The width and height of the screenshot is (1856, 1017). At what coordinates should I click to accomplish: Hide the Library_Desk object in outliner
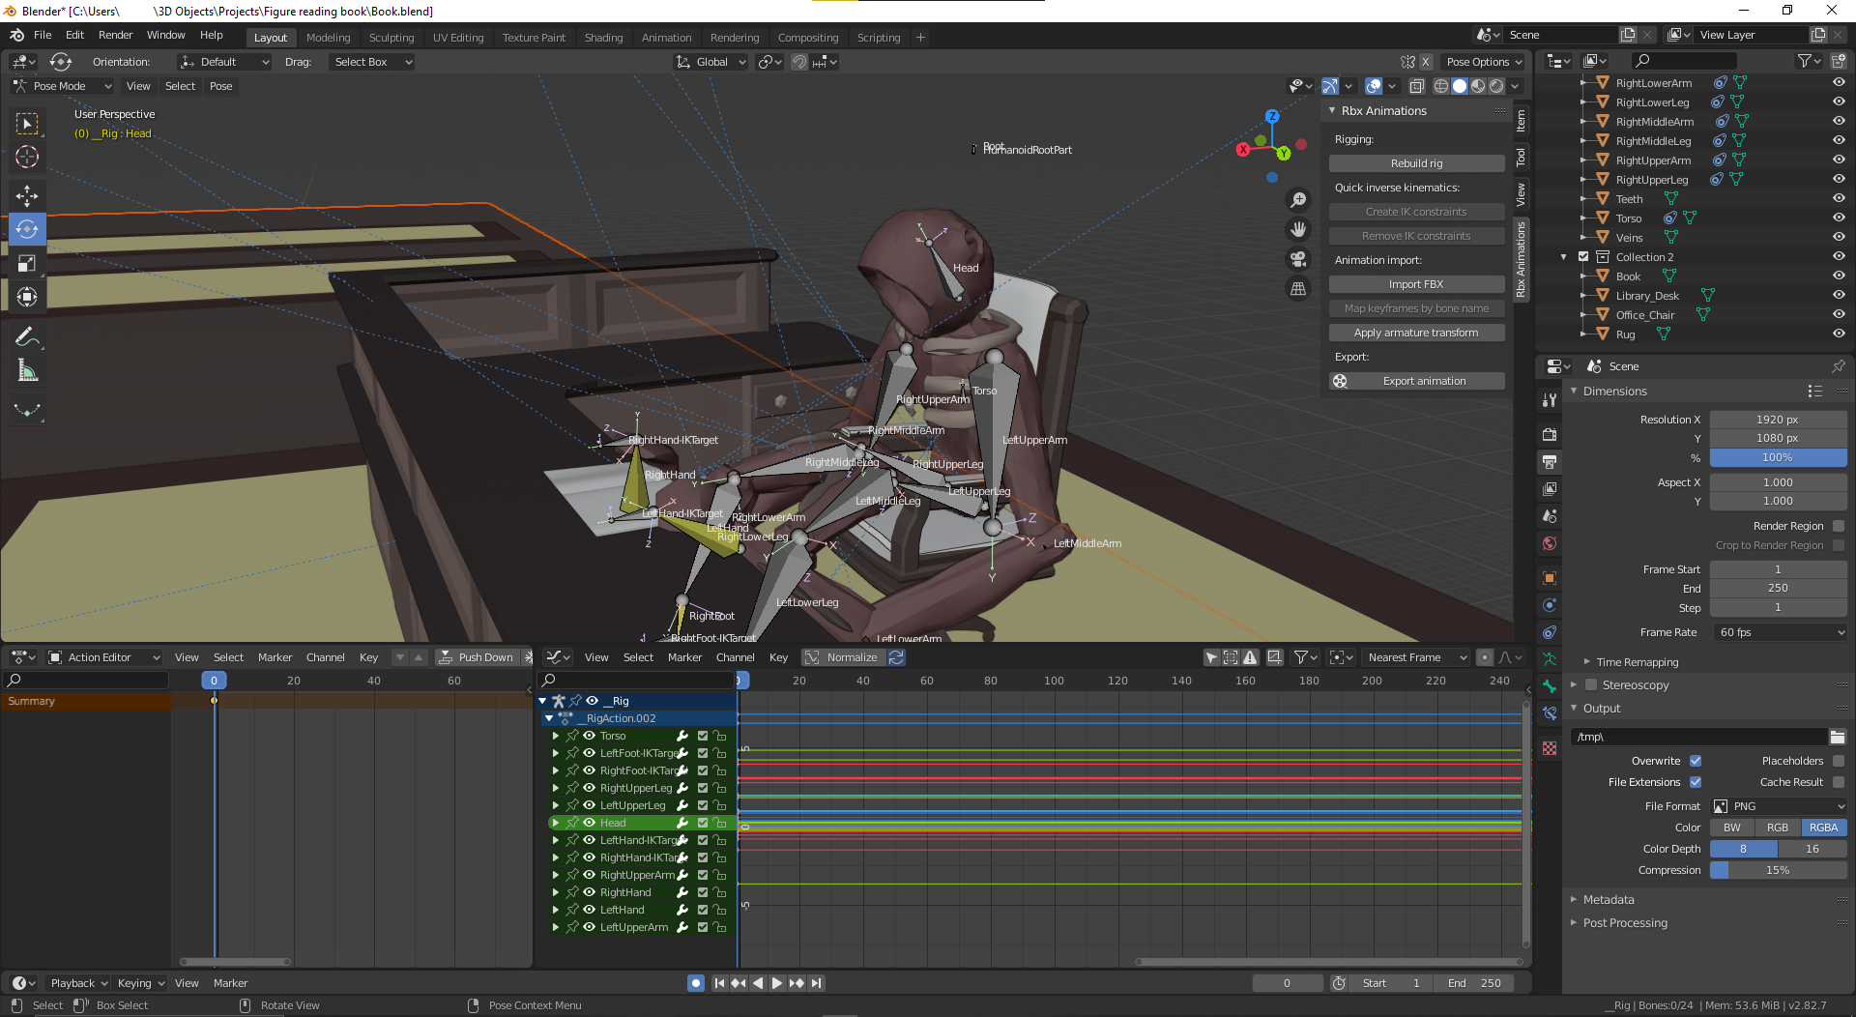coord(1839,296)
